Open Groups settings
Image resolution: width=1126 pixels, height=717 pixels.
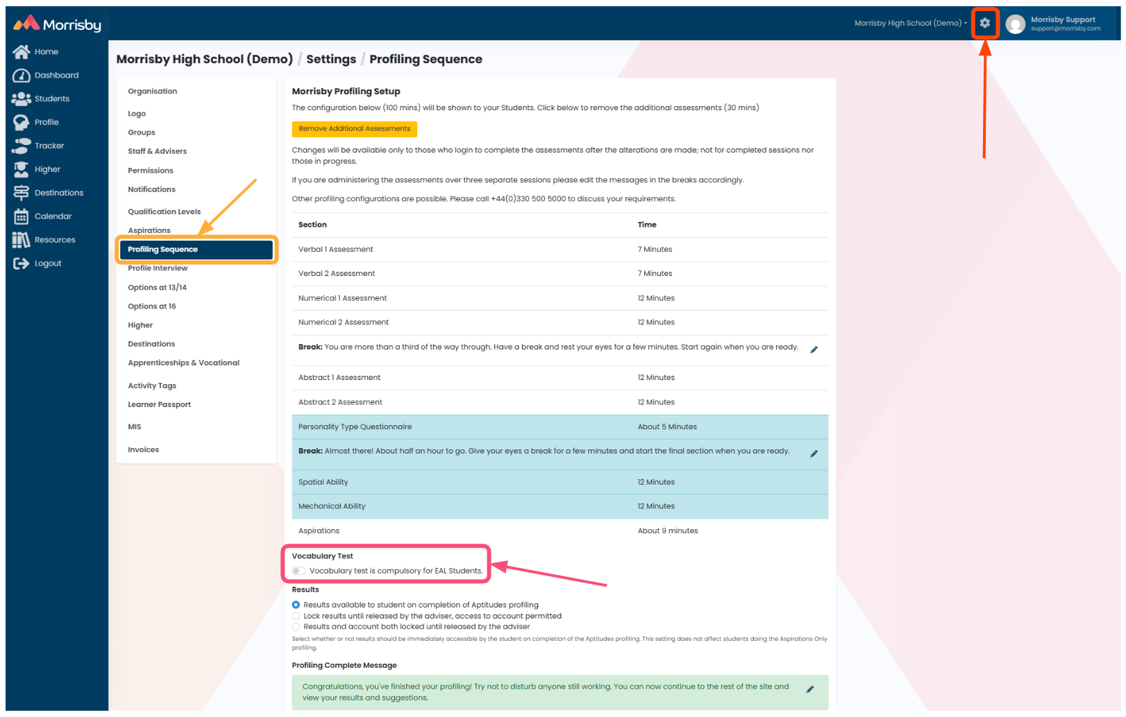pos(141,132)
